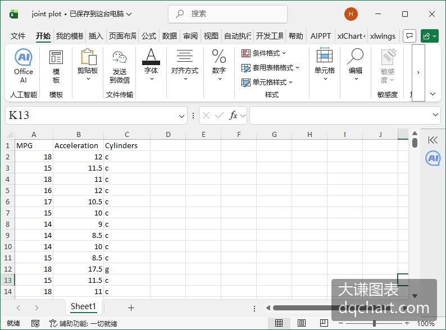Select the Acceleration header cell

point(78,145)
